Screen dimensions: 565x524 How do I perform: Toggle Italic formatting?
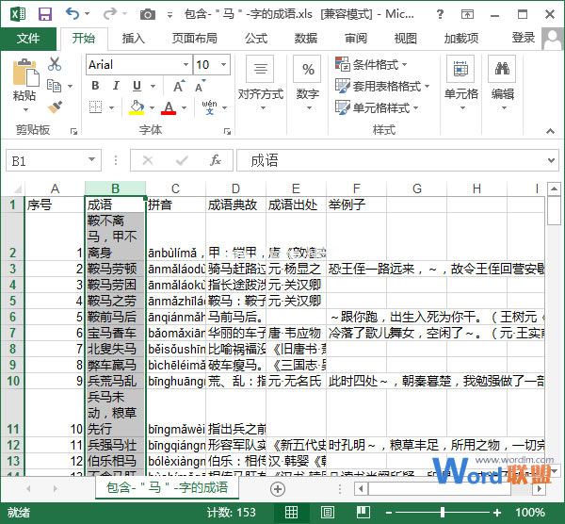click(x=114, y=87)
